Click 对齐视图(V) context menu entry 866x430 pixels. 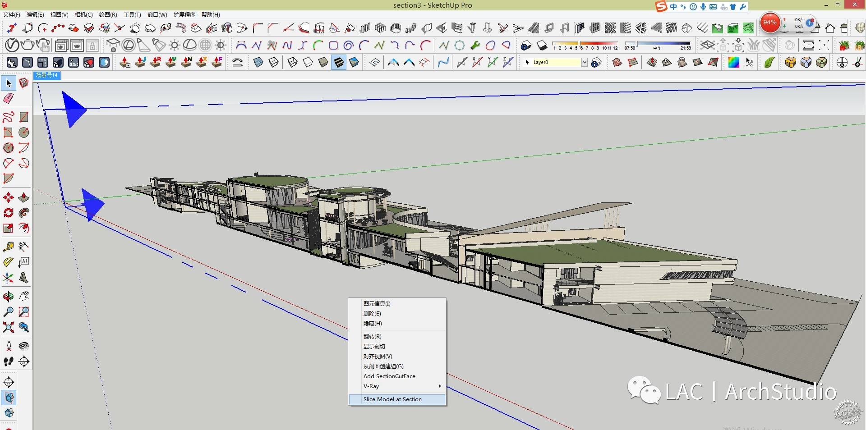click(x=397, y=357)
